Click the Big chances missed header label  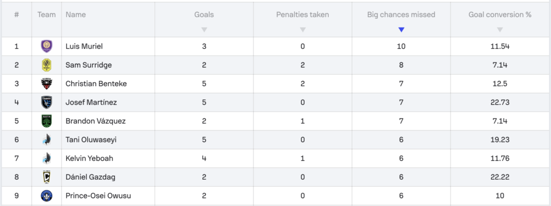click(401, 15)
